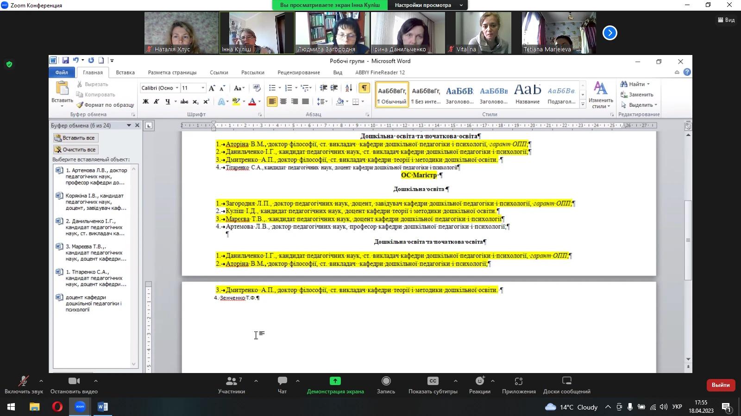The height and width of the screenshot is (416, 741).
Task: Apply superscript formatting
Action: pos(206,102)
